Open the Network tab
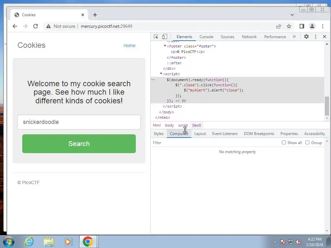331x248 pixels. click(x=249, y=37)
